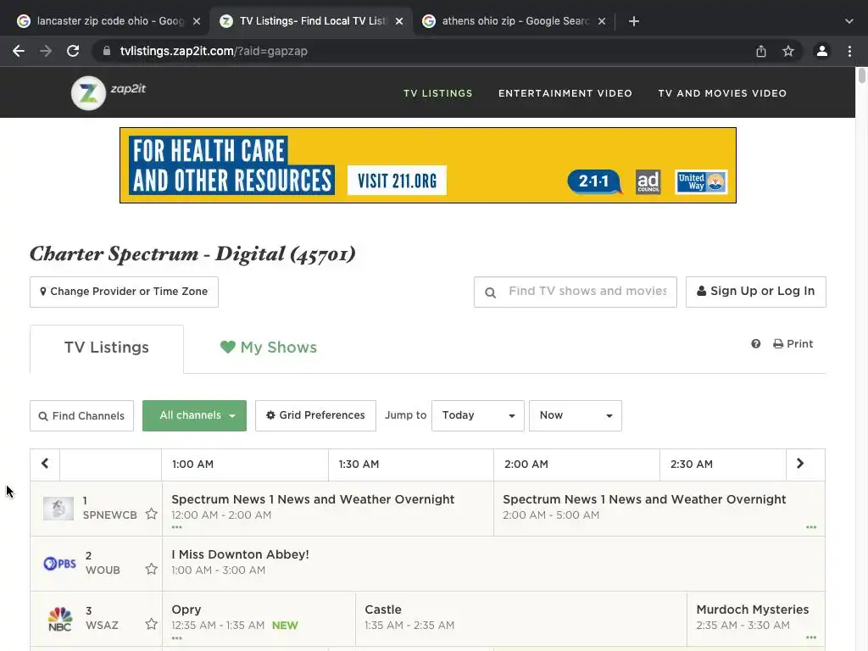This screenshot has width=868, height=651.
Task: Open the Today day dropdown
Action: click(x=478, y=415)
